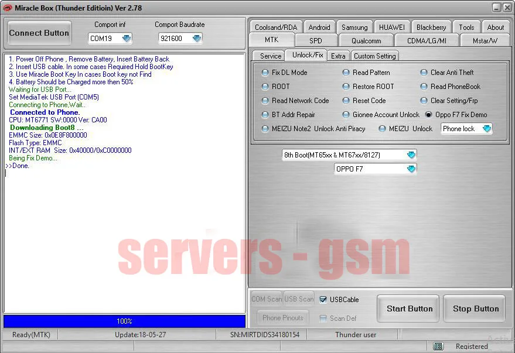The image size is (515, 353).
Task: Click the Thunder user status entry
Action: [356, 335]
